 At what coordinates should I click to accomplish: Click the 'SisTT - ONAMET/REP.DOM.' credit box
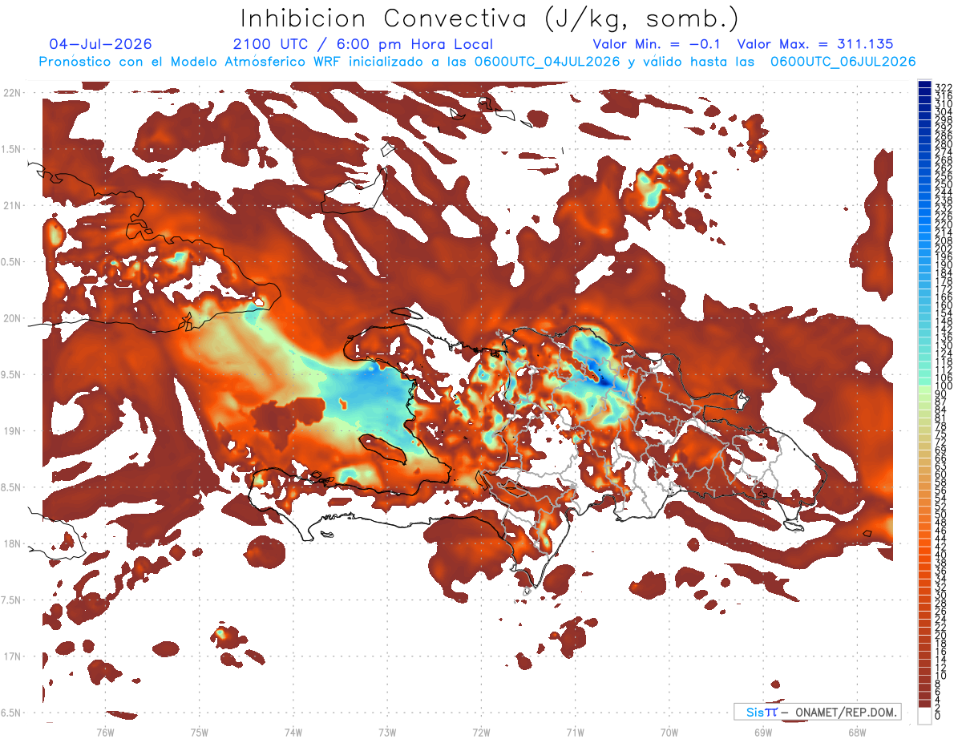(x=817, y=712)
